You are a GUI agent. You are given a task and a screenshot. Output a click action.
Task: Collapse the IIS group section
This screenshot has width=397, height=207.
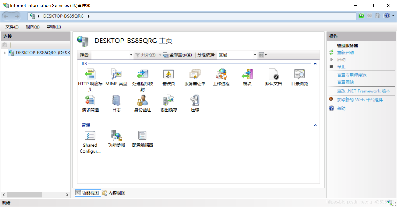[315, 64]
